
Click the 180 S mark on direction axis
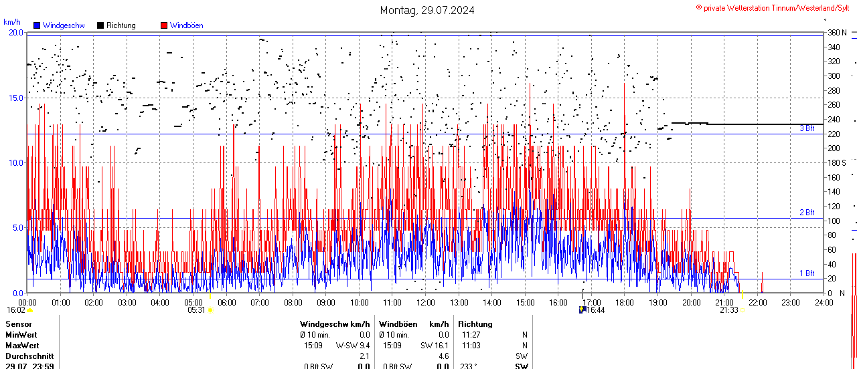[x=837, y=162]
